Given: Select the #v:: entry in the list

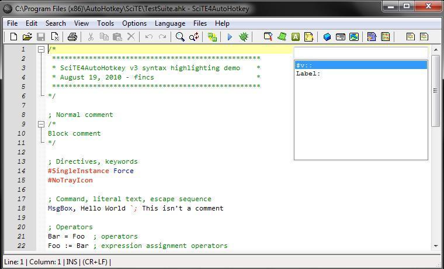Looking at the screenshot, I should click(360, 65).
